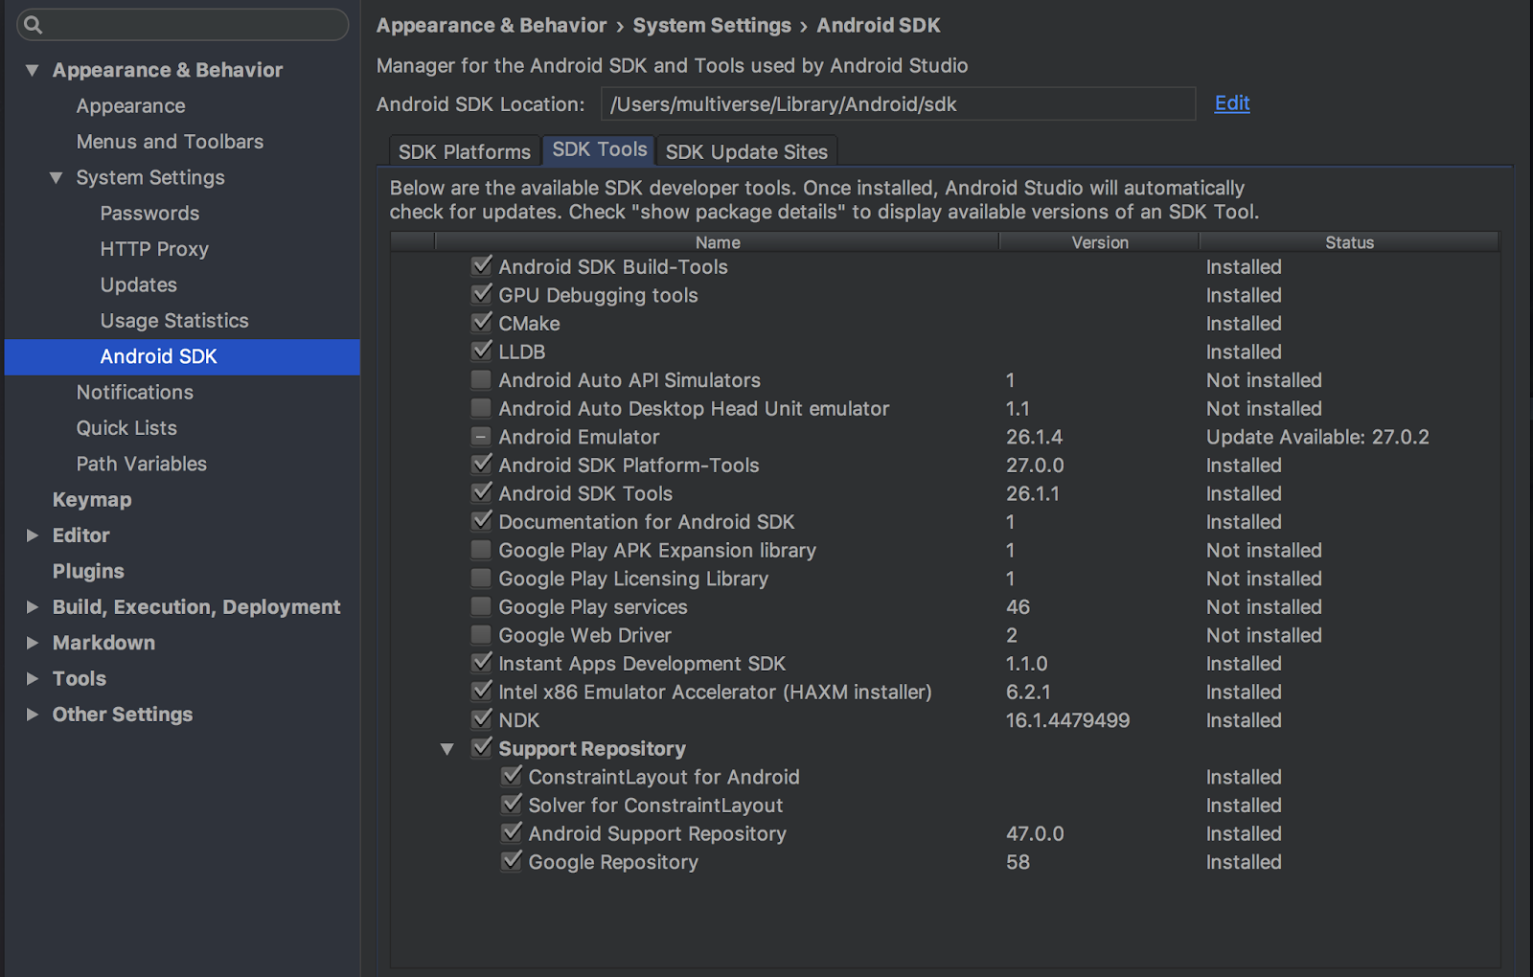Click NDK version '16.1.4479499'
Screen dimensions: 1533x977
pyautogui.click(x=1067, y=720)
